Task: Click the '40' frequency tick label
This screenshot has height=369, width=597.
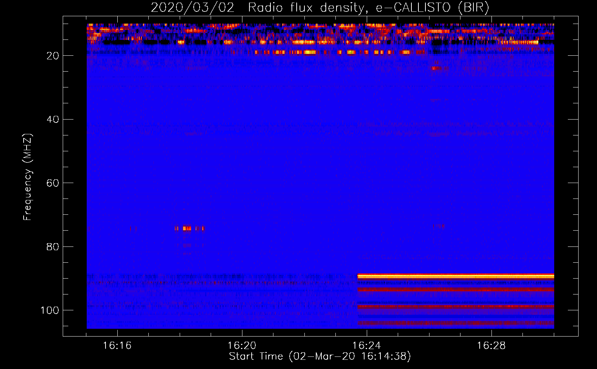Action: click(x=53, y=120)
